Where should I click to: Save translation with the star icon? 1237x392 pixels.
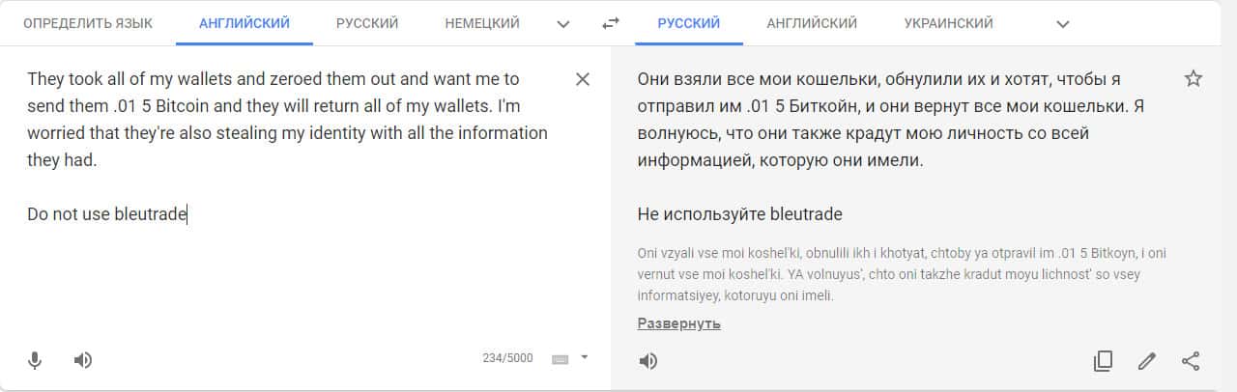(1193, 79)
